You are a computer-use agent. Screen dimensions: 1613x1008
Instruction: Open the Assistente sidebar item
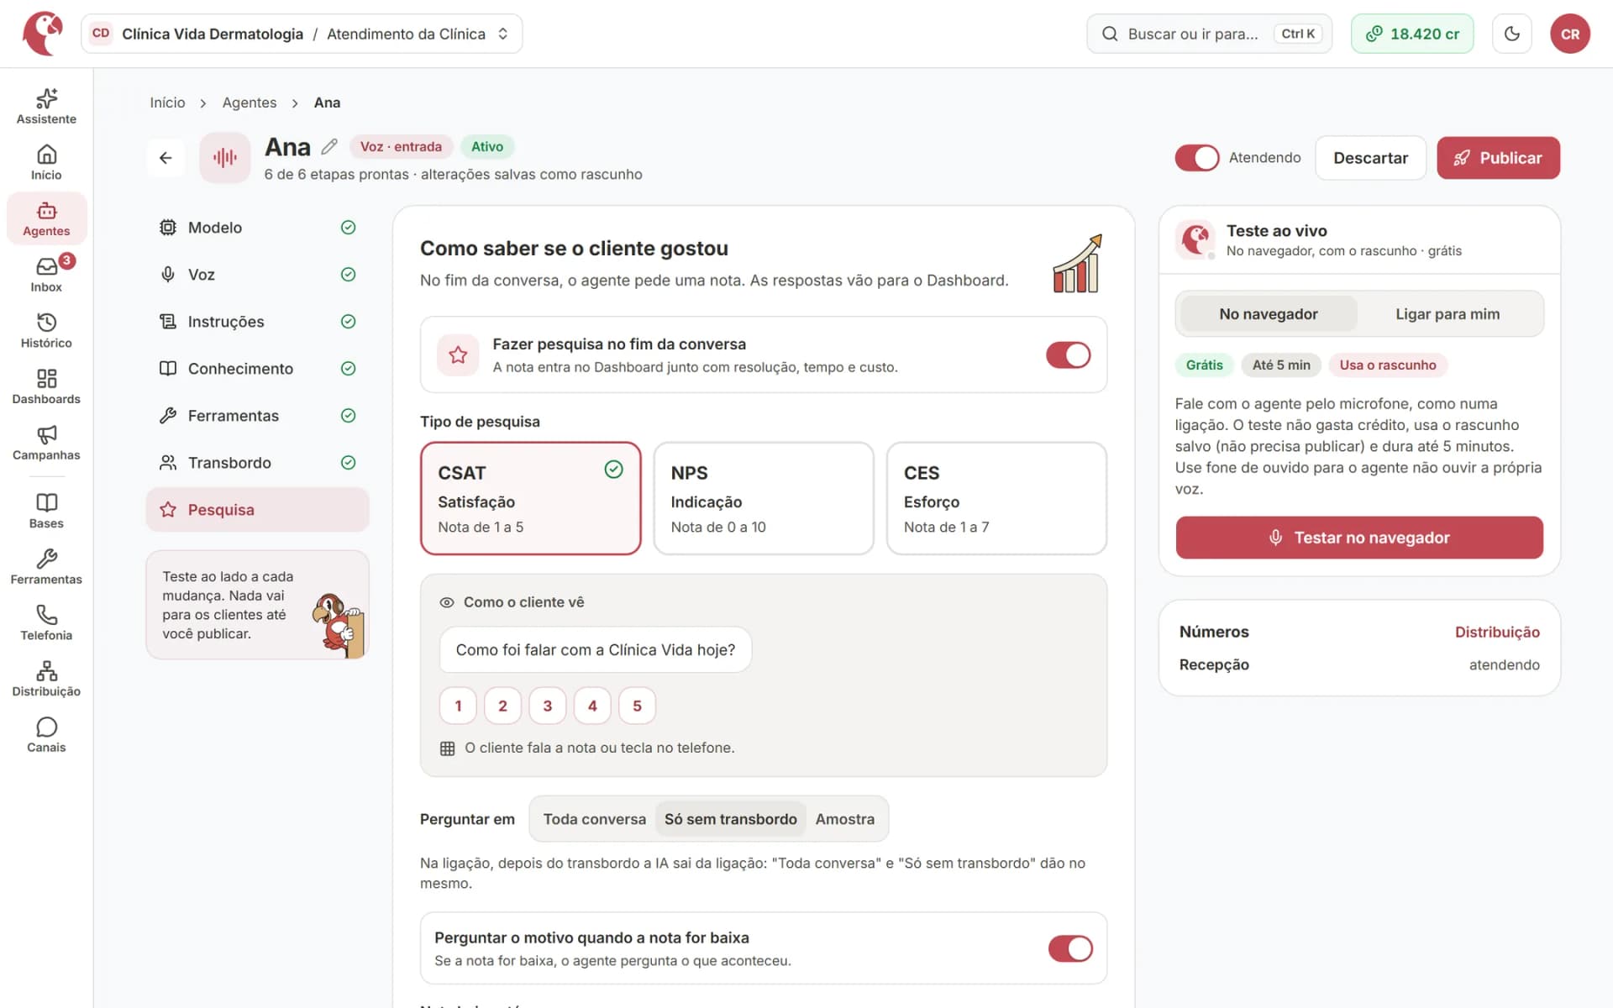[x=46, y=107]
